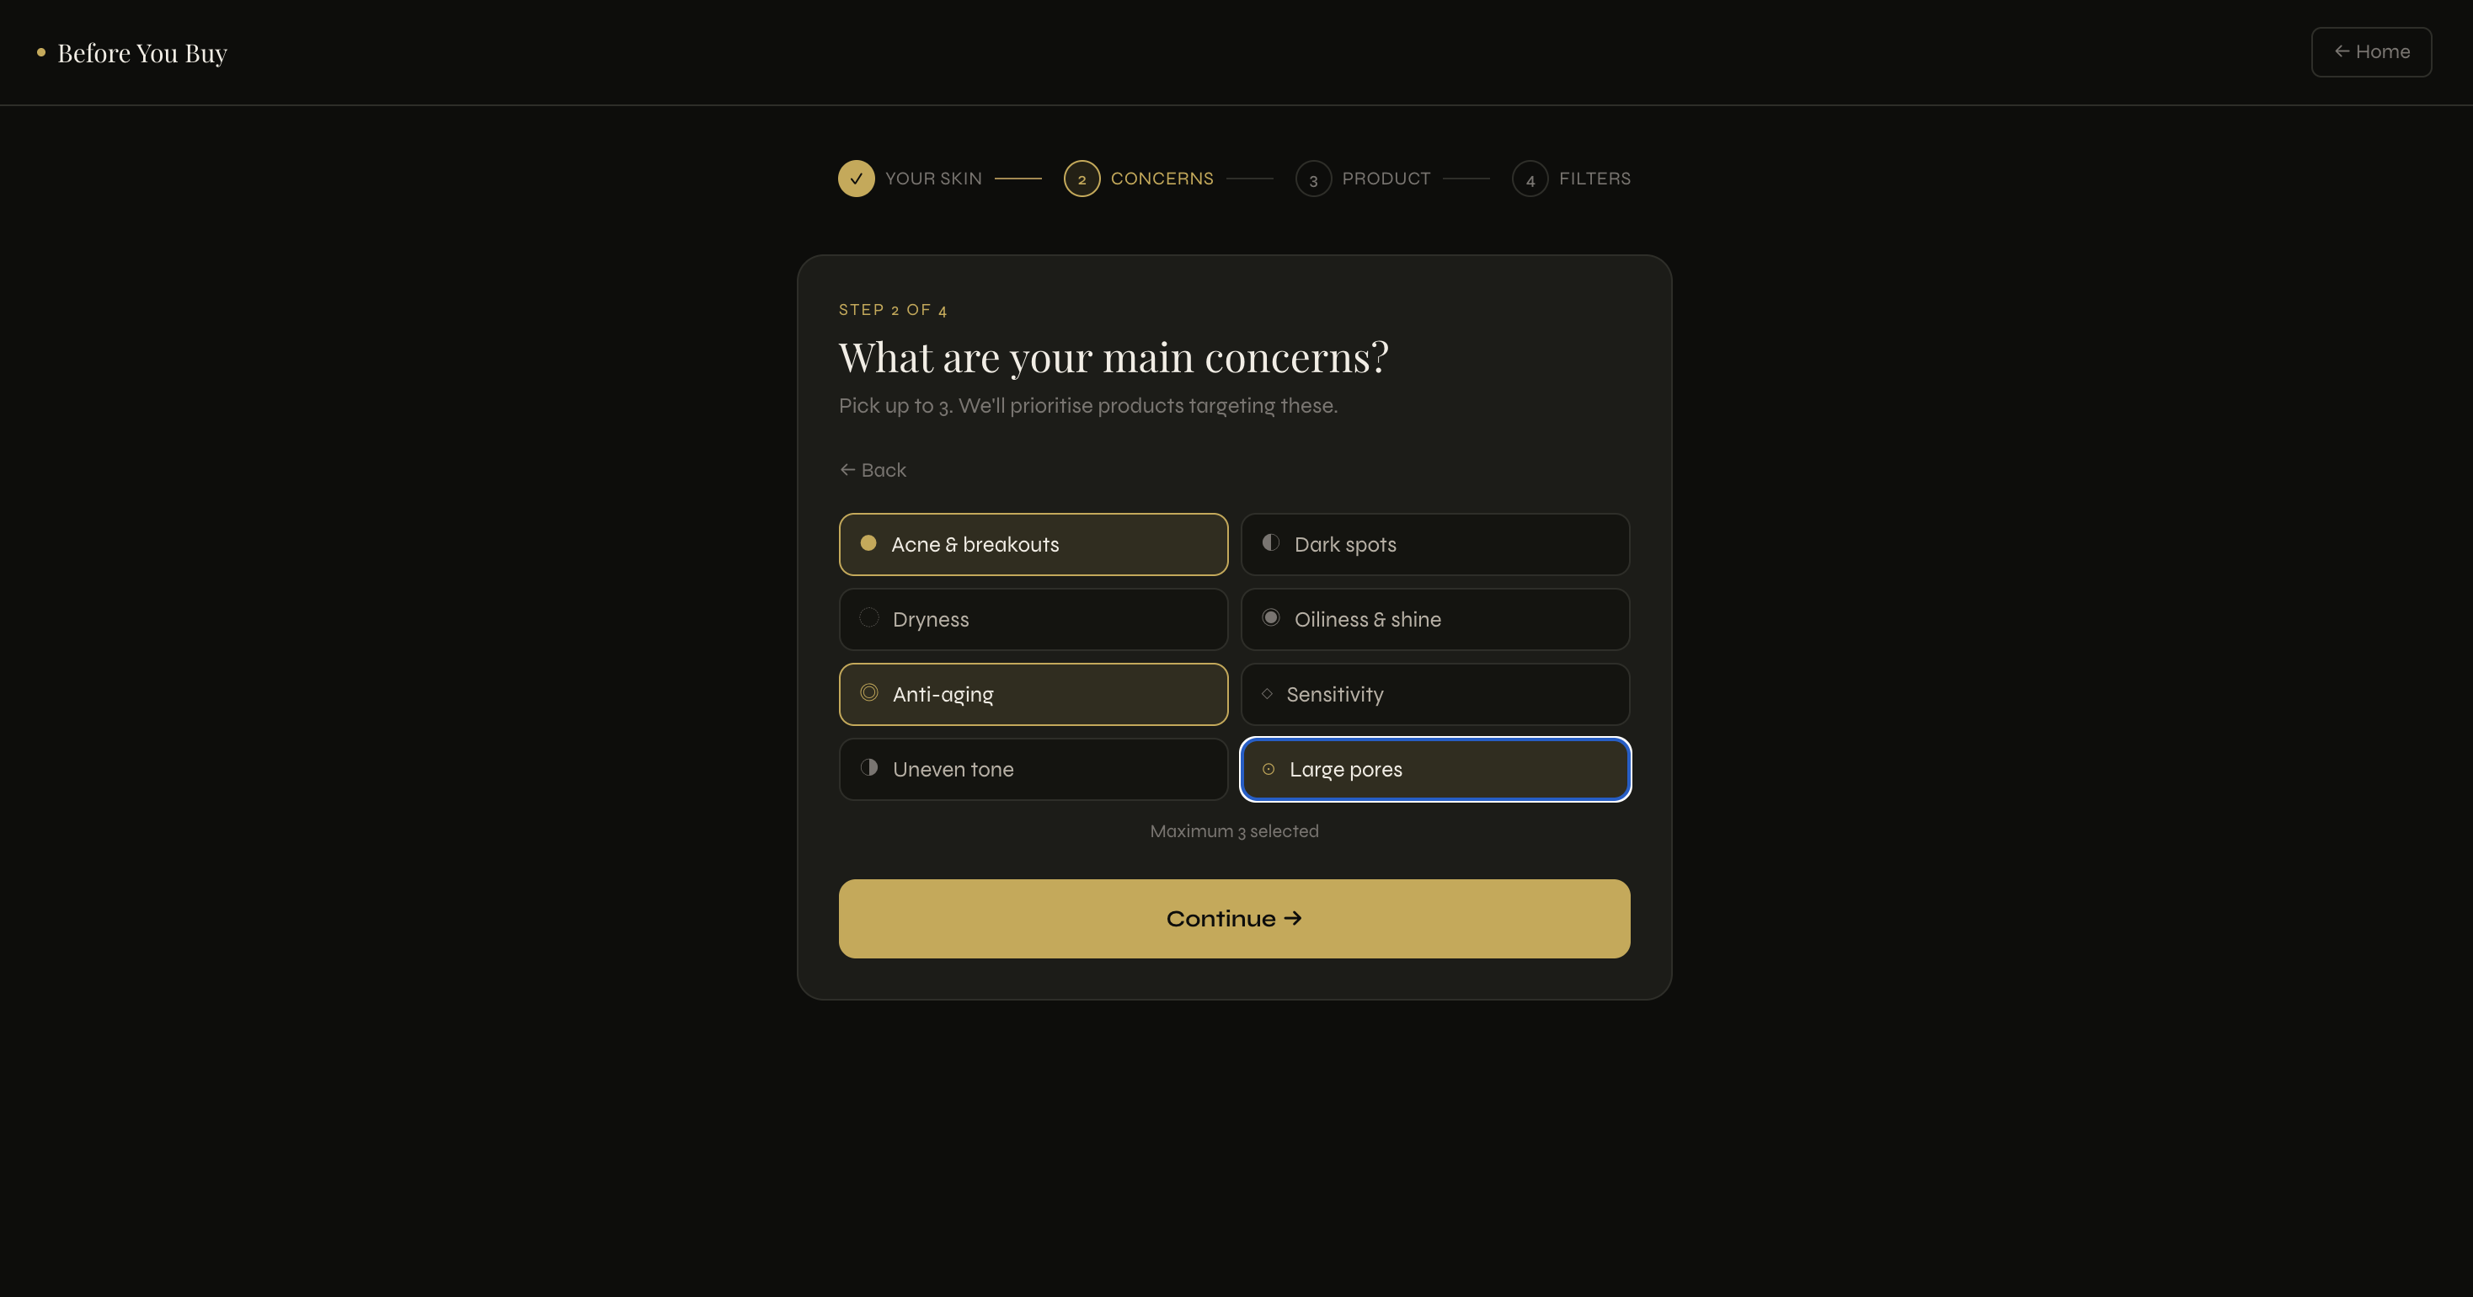Image resolution: width=2473 pixels, height=1297 pixels.
Task: Select the Oiliness & shine option
Action: point(1434,619)
